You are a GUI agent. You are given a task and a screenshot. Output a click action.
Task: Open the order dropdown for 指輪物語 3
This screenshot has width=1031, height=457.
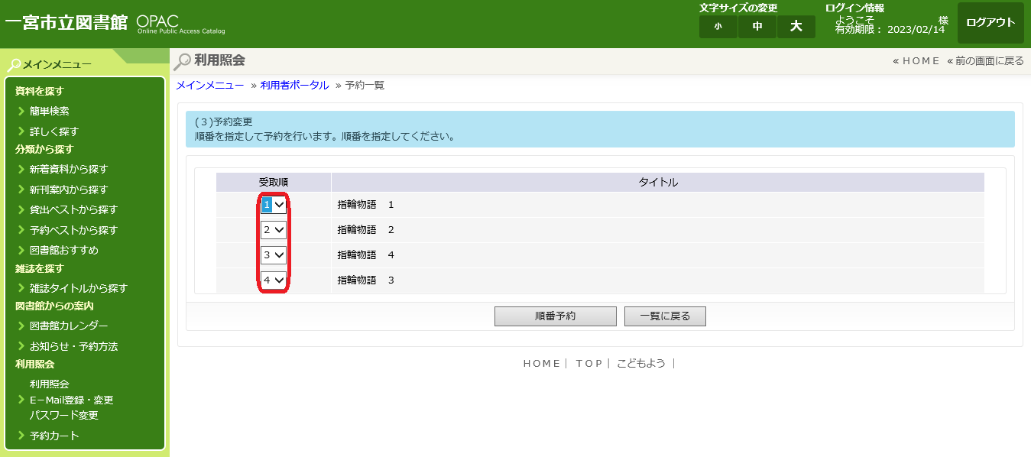click(274, 280)
